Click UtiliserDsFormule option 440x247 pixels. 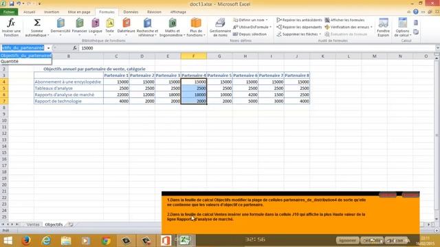click(x=251, y=27)
